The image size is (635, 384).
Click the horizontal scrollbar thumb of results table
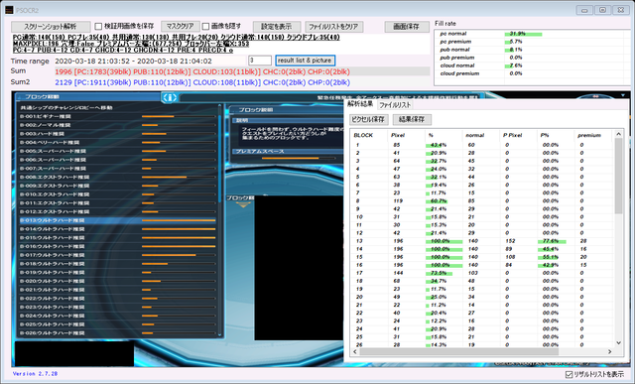tap(458, 351)
